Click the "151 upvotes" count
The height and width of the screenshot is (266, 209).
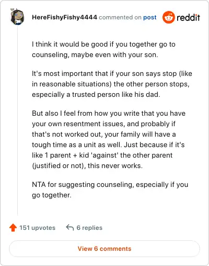coord(37,228)
